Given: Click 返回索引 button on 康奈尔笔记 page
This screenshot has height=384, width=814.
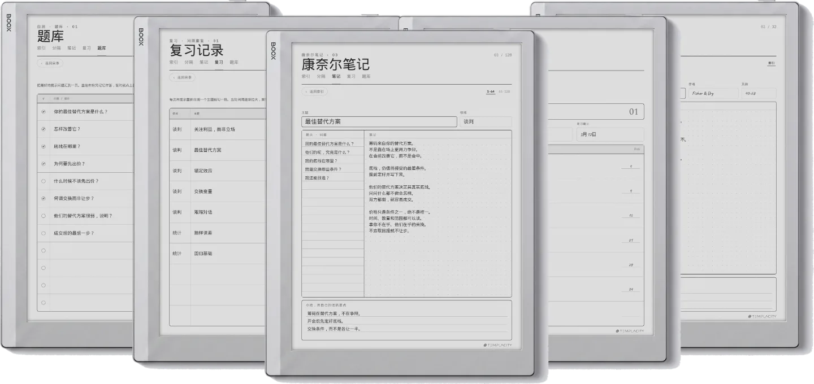Looking at the screenshot, I should pos(315,91).
